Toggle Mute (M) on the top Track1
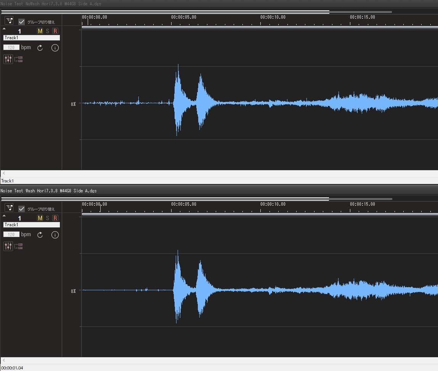438x371 pixels. point(40,31)
